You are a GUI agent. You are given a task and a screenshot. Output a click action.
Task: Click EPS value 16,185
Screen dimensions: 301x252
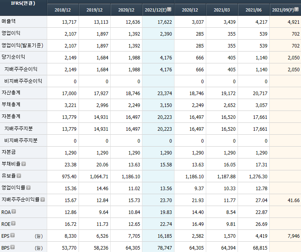[x=165, y=236]
